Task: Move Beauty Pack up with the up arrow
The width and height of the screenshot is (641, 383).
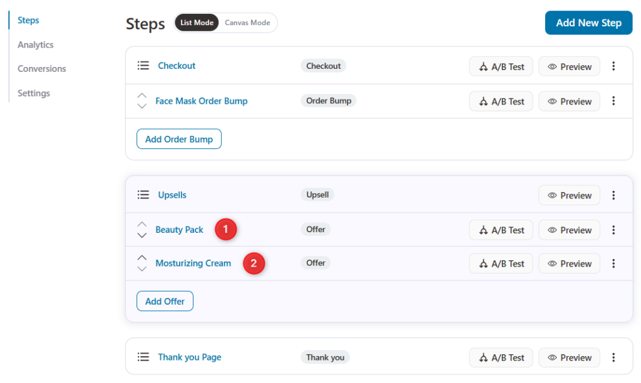Action: (142, 225)
